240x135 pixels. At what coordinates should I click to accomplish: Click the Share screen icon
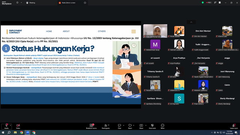click(x=141, y=125)
